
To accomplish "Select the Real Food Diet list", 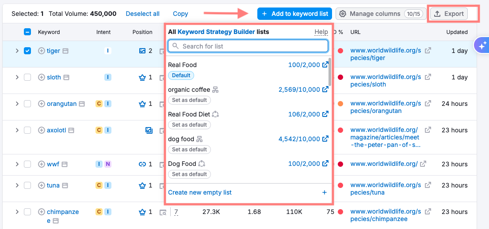I will (x=189, y=114).
